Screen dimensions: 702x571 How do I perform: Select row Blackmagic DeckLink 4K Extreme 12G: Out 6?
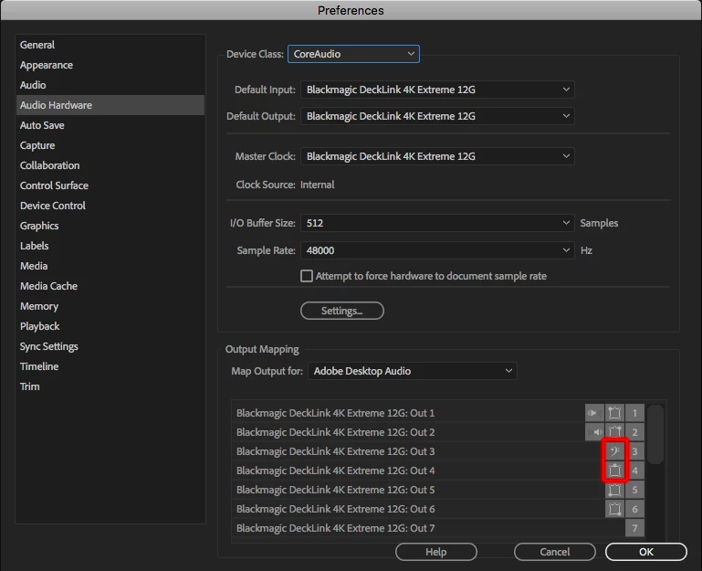tap(438, 509)
